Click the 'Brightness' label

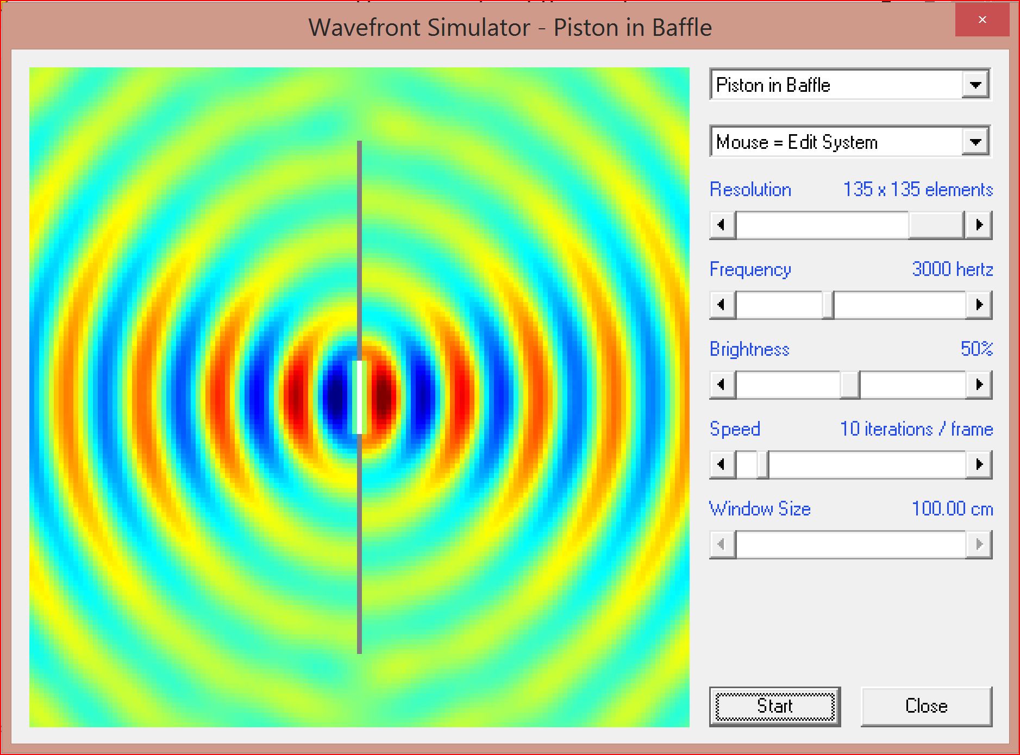point(749,349)
